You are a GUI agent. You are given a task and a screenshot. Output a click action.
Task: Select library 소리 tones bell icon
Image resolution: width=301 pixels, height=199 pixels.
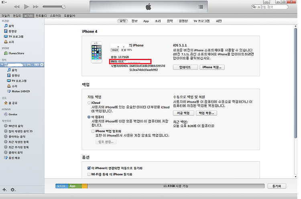(6, 42)
